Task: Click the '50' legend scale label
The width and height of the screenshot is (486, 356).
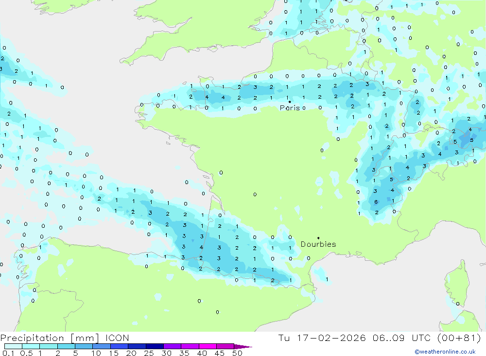Action: coord(238,353)
